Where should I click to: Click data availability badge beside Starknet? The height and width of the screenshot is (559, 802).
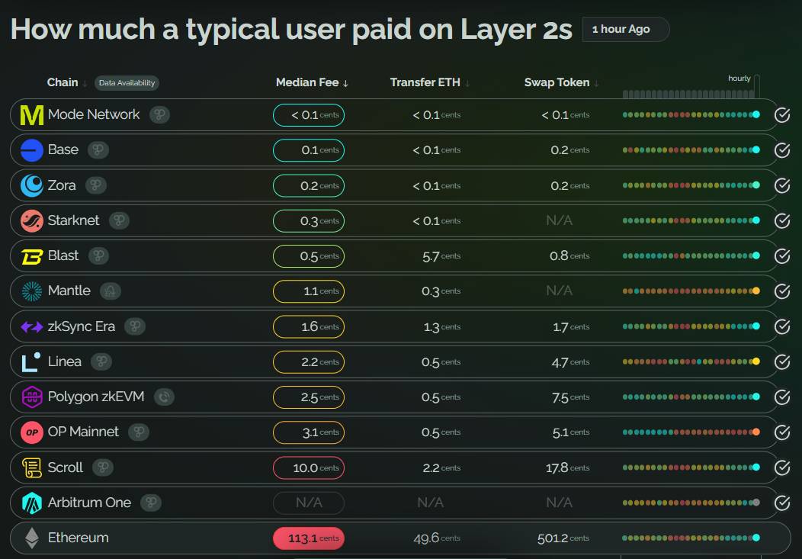tap(119, 220)
